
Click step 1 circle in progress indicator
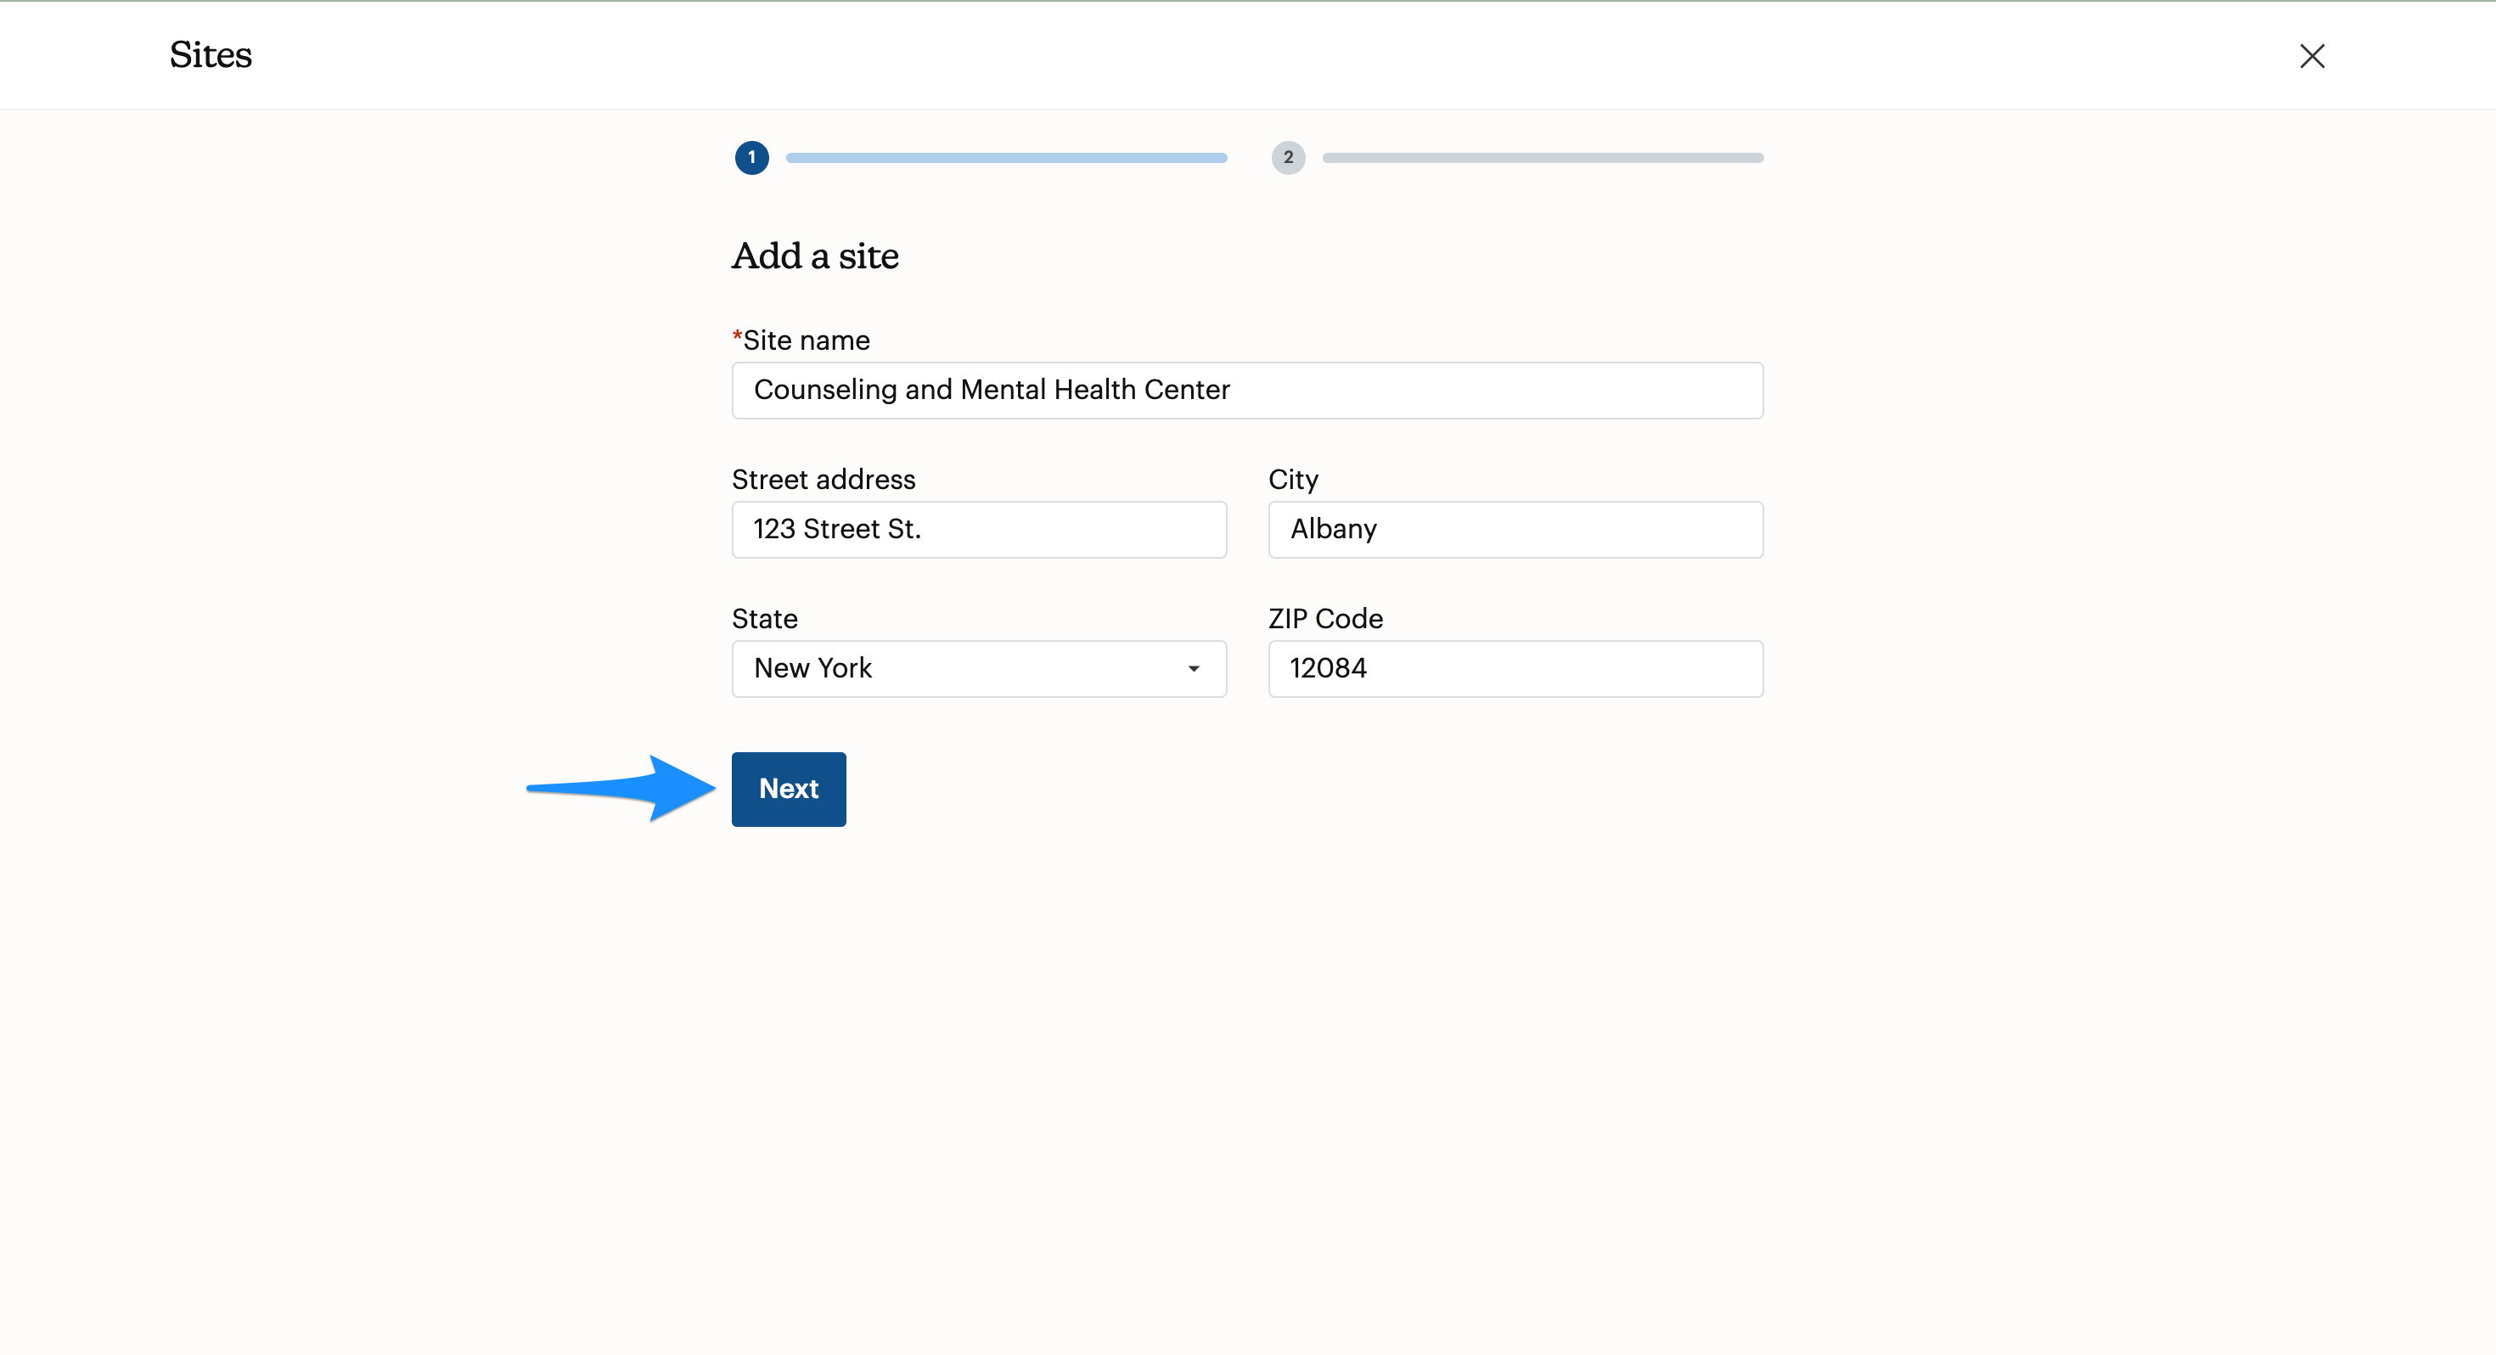(752, 158)
